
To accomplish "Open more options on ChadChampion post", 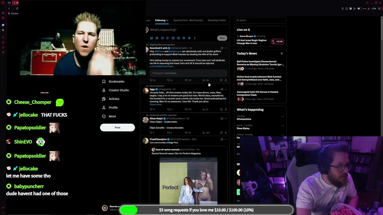I will 226,139.
